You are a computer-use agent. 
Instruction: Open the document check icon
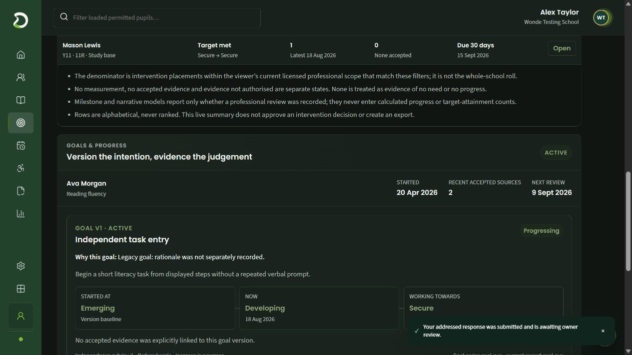20,191
